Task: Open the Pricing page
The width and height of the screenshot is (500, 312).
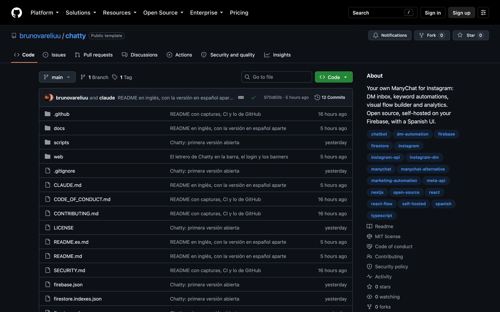Action: tap(239, 12)
